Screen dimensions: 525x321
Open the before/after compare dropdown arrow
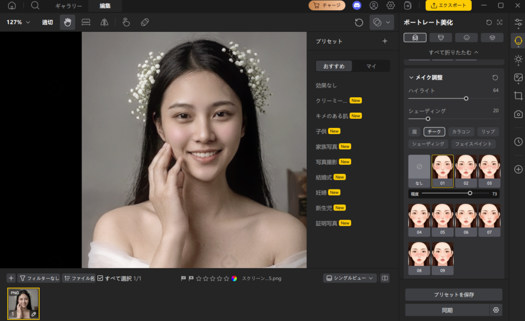(x=388, y=23)
